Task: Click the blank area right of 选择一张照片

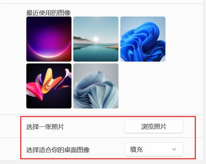Action: tap(94, 127)
